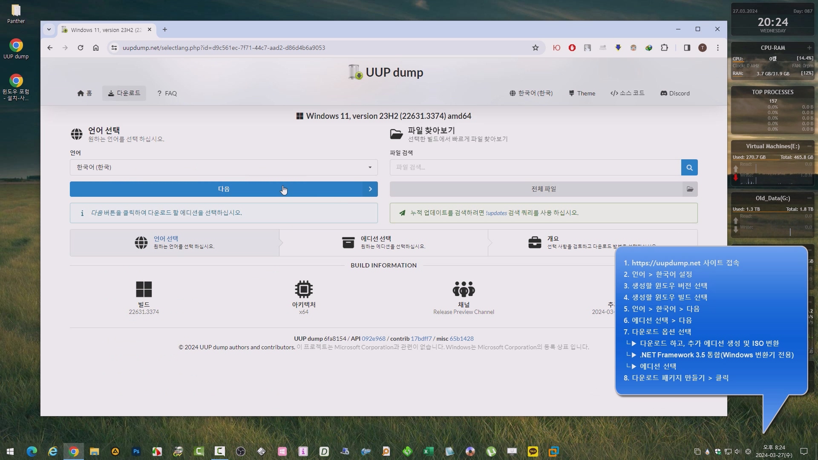This screenshot has width=818, height=460.
Task: Open Chrome three-dot menu
Action: point(718,48)
